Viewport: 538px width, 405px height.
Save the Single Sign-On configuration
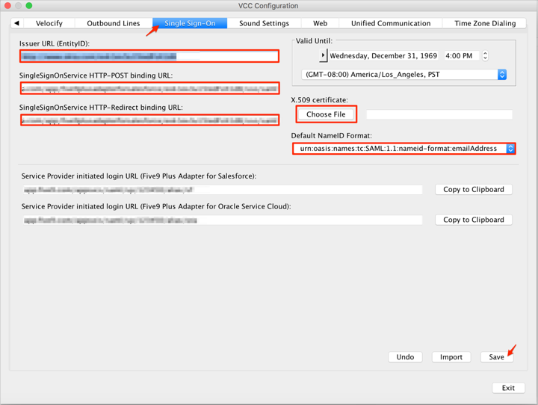496,357
